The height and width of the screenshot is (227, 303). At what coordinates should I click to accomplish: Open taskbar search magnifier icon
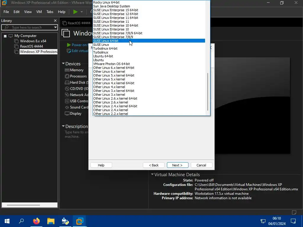(x=21, y=221)
